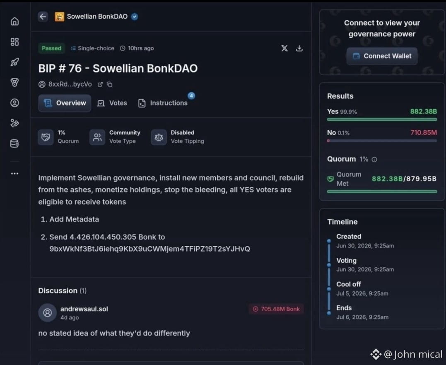Click the Cool off timeline marker

(x=329, y=289)
